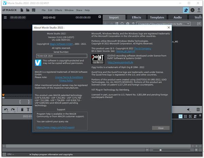Open the Share menu
This screenshot has width=204, height=158.
[79, 10]
